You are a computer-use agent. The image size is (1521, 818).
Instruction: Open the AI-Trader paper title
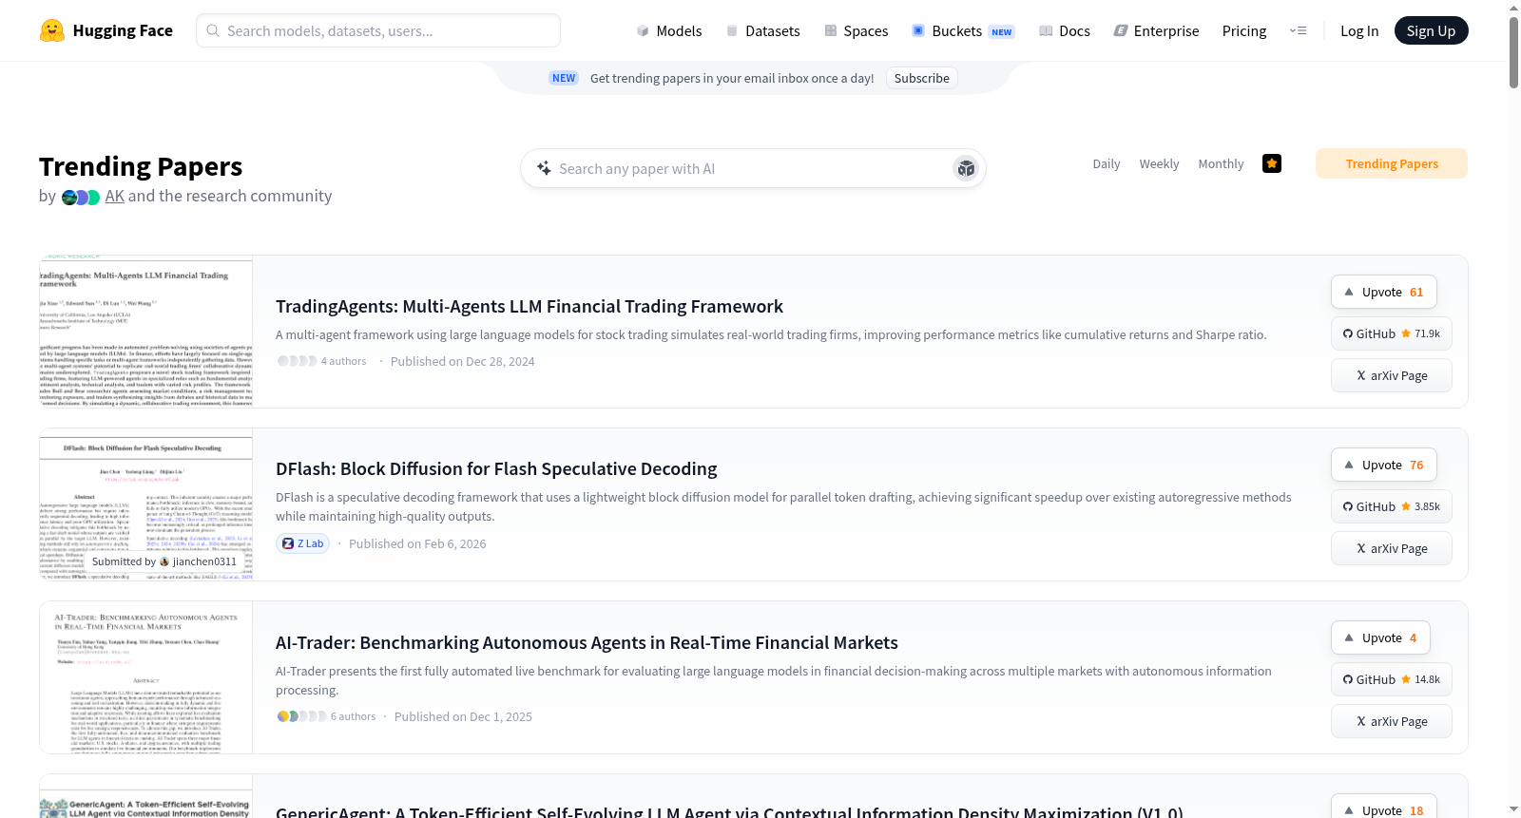click(587, 642)
